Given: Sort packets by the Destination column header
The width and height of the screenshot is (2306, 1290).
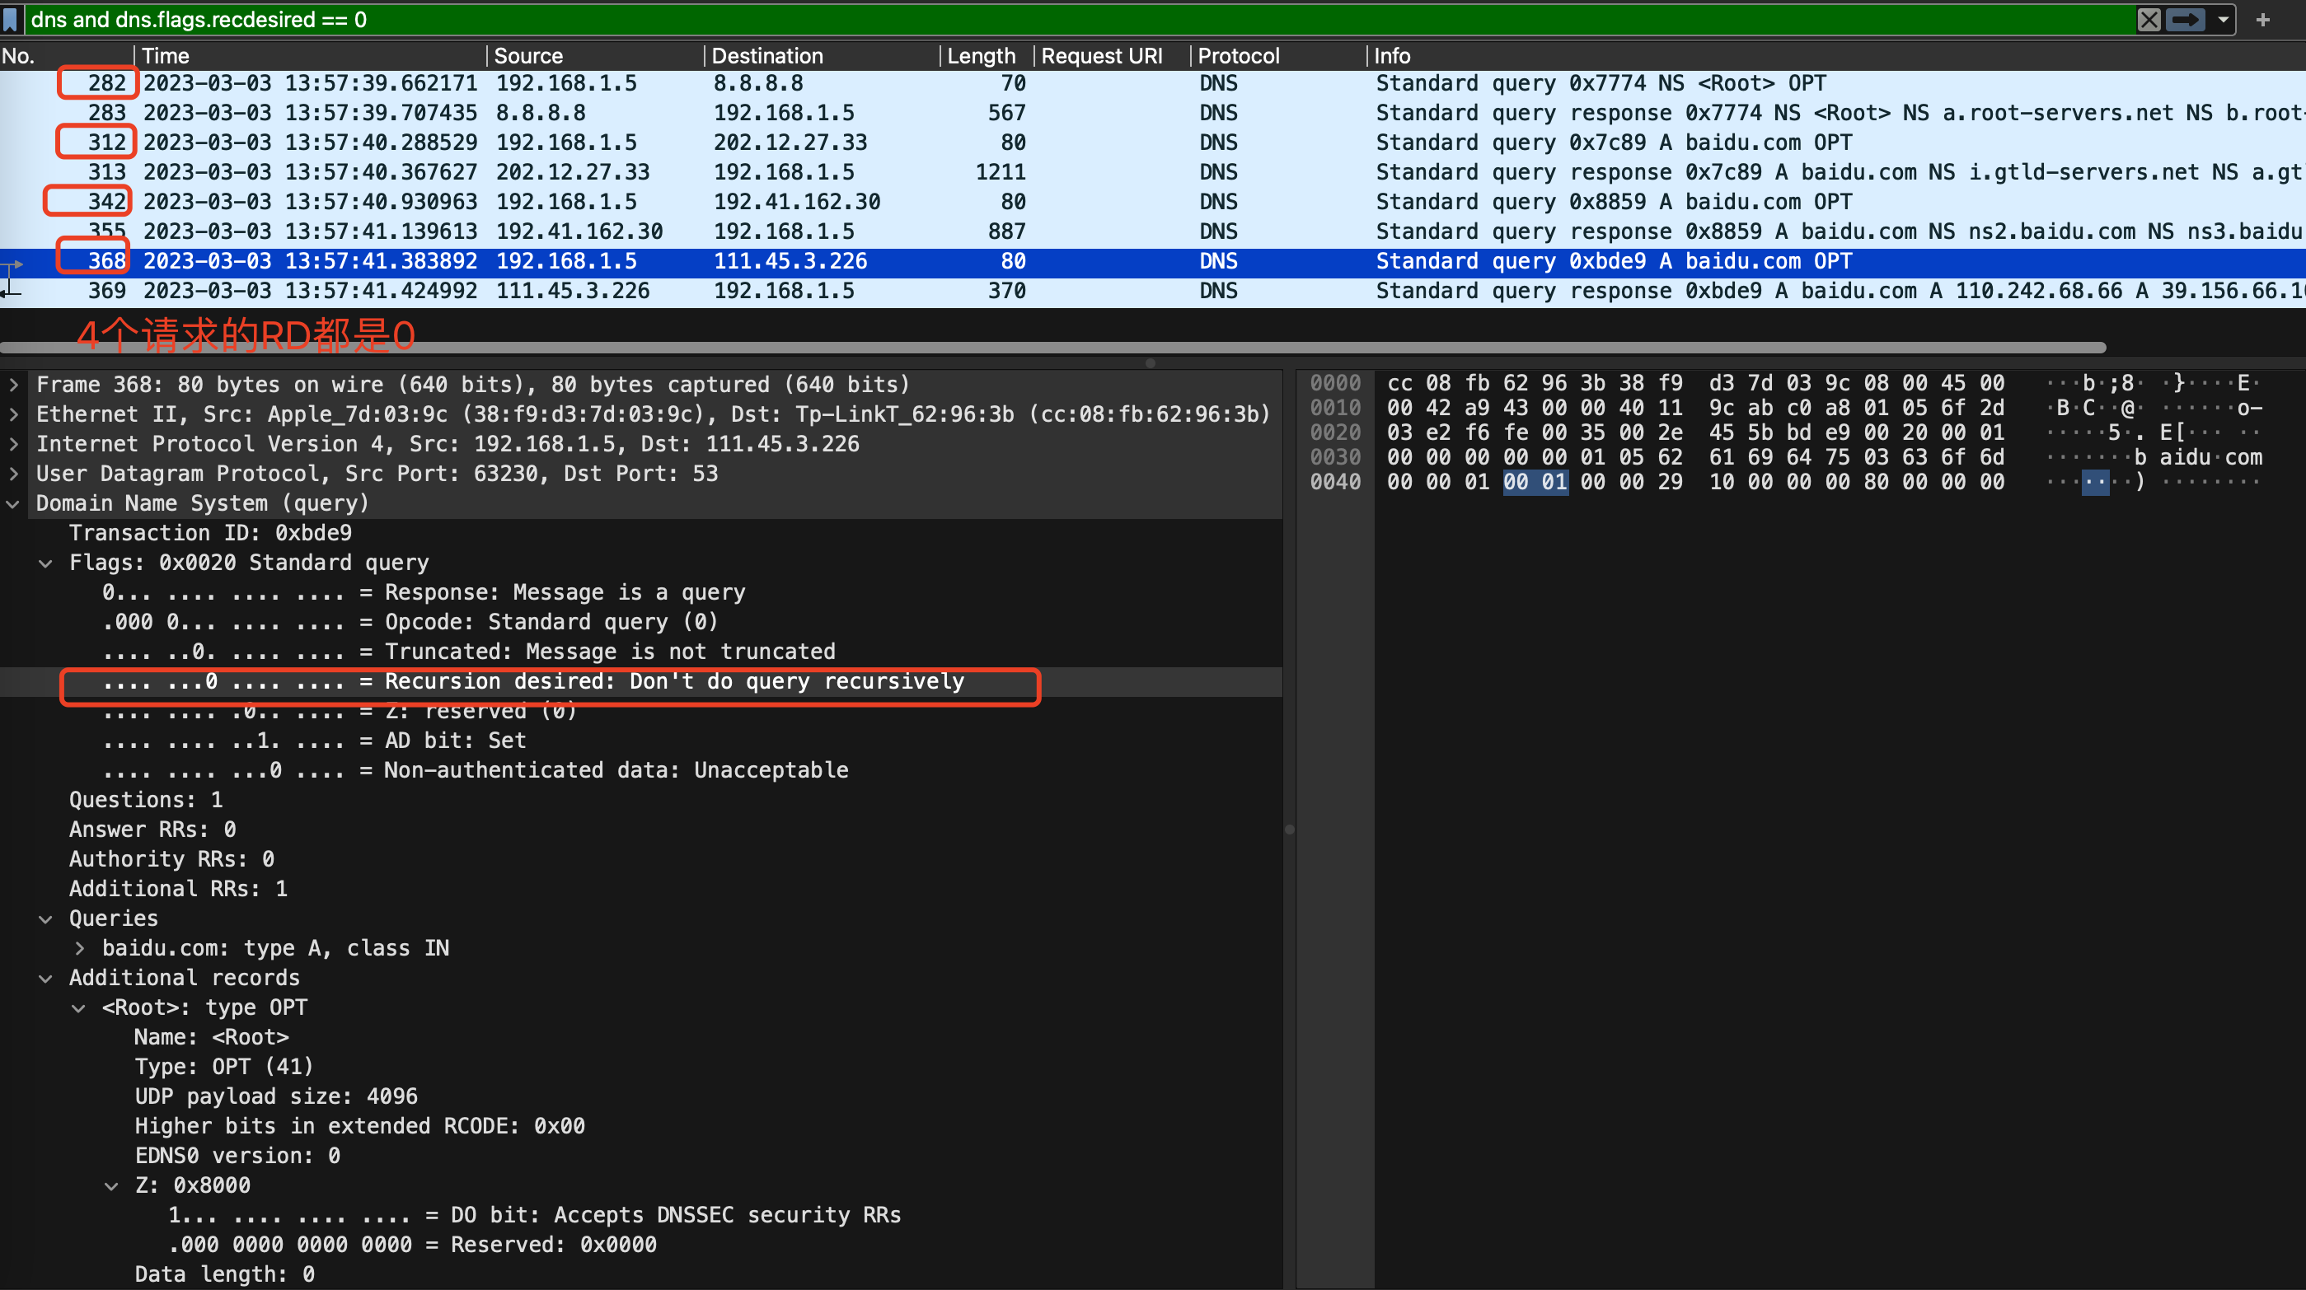Looking at the screenshot, I should [822, 55].
